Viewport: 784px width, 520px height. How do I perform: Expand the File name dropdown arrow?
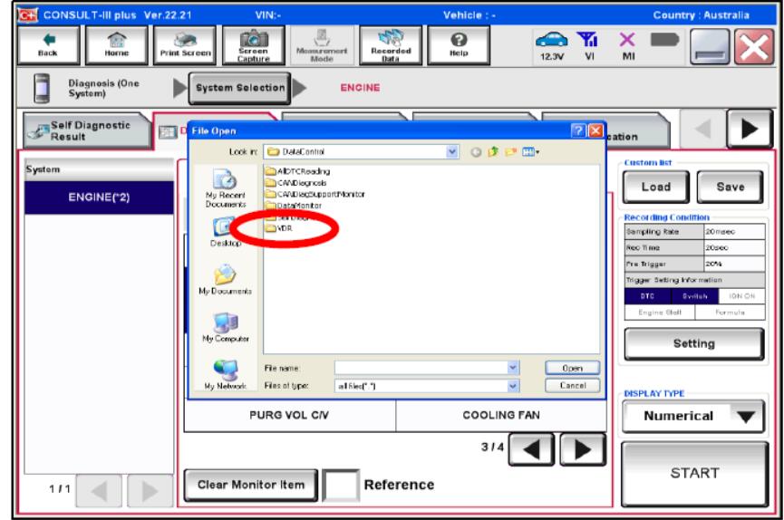[512, 368]
